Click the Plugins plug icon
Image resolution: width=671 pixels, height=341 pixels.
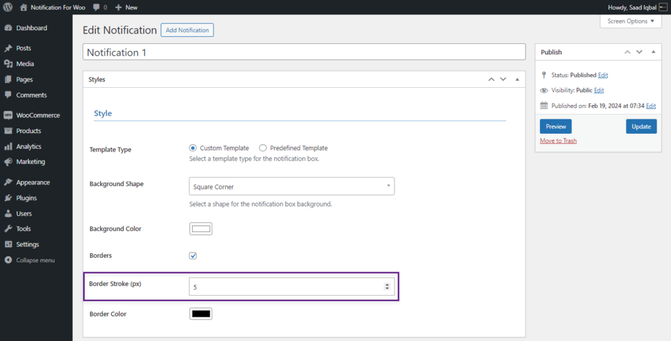point(8,198)
